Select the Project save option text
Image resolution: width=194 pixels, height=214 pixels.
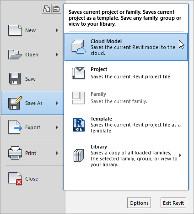[99, 69]
